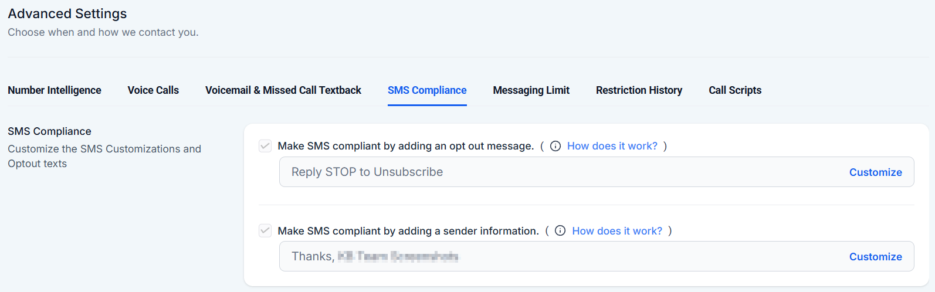
Task: Toggle the opt out message checkbox
Action: click(265, 146)
